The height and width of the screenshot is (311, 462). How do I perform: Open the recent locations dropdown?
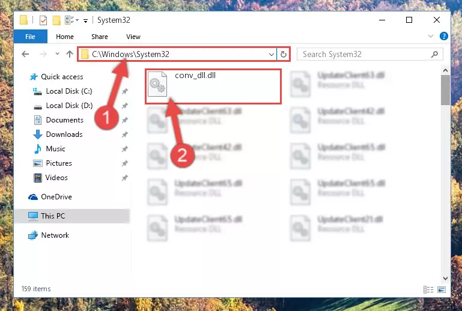pos(57,53)
